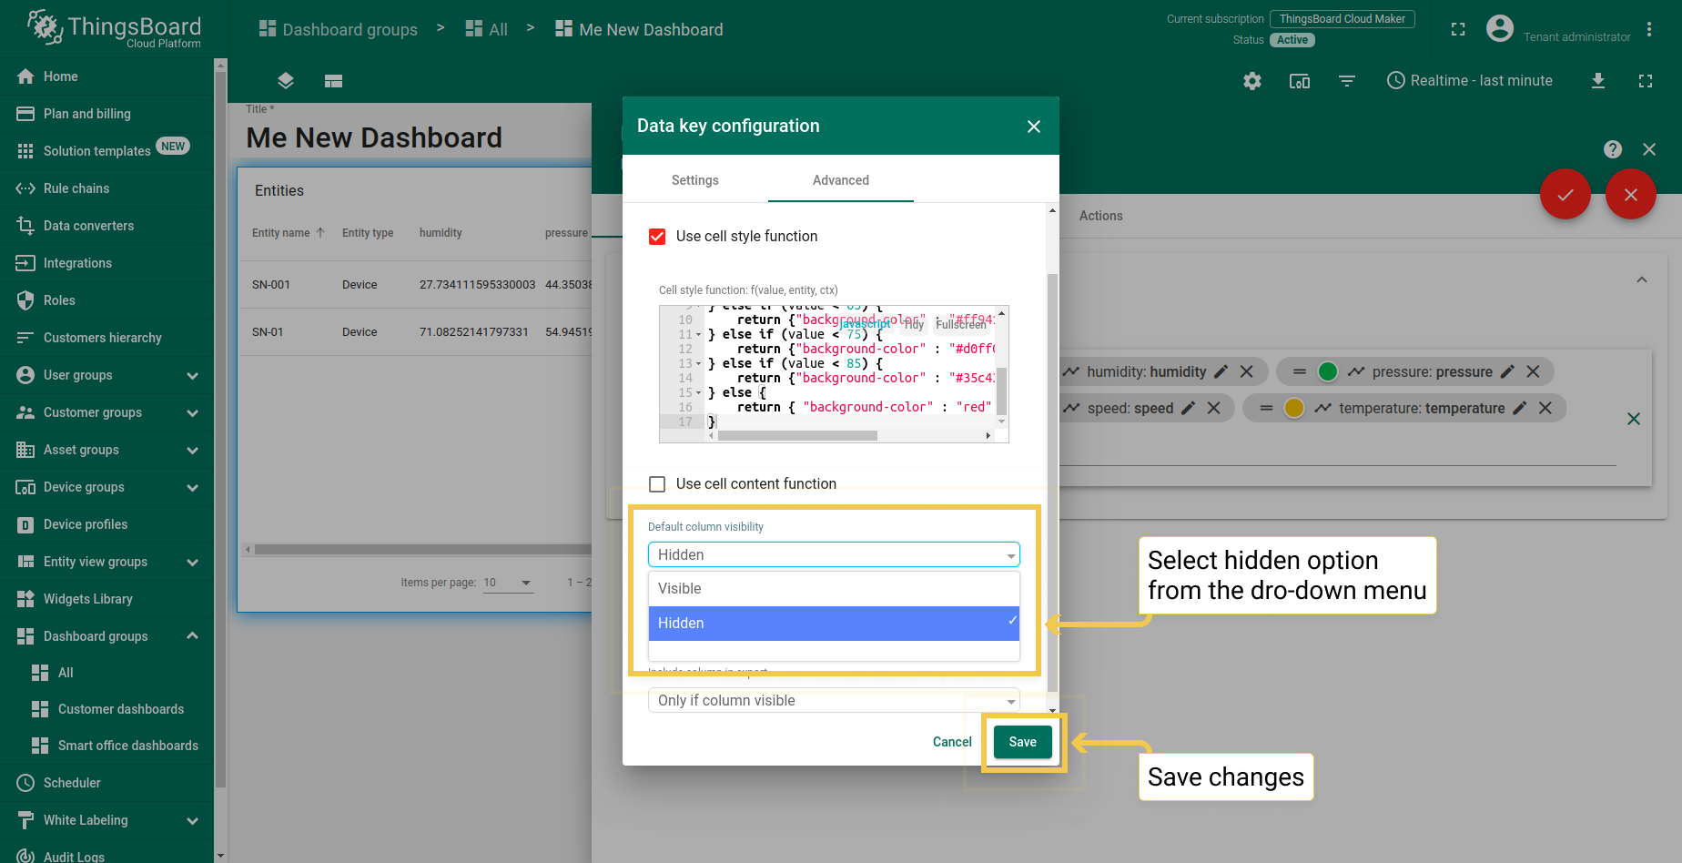Apply widget changes with red checkmark button
The image size is (1682, 863).
pyautogui.click(x=1565, y=195)
